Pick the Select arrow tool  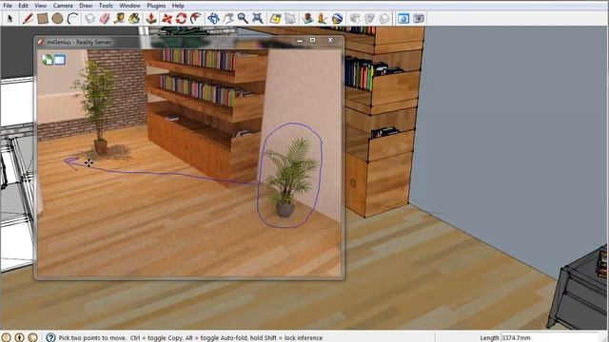pyautogui.click(x=10, y=18)
